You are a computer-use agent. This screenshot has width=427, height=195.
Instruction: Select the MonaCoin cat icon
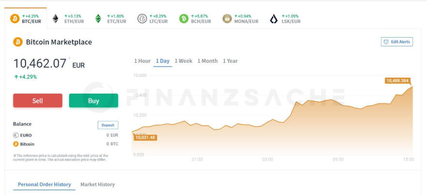click(227, 18)
